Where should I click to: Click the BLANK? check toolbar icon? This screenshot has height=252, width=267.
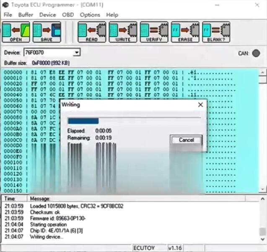pyautogui.click(x=216, y=32)
